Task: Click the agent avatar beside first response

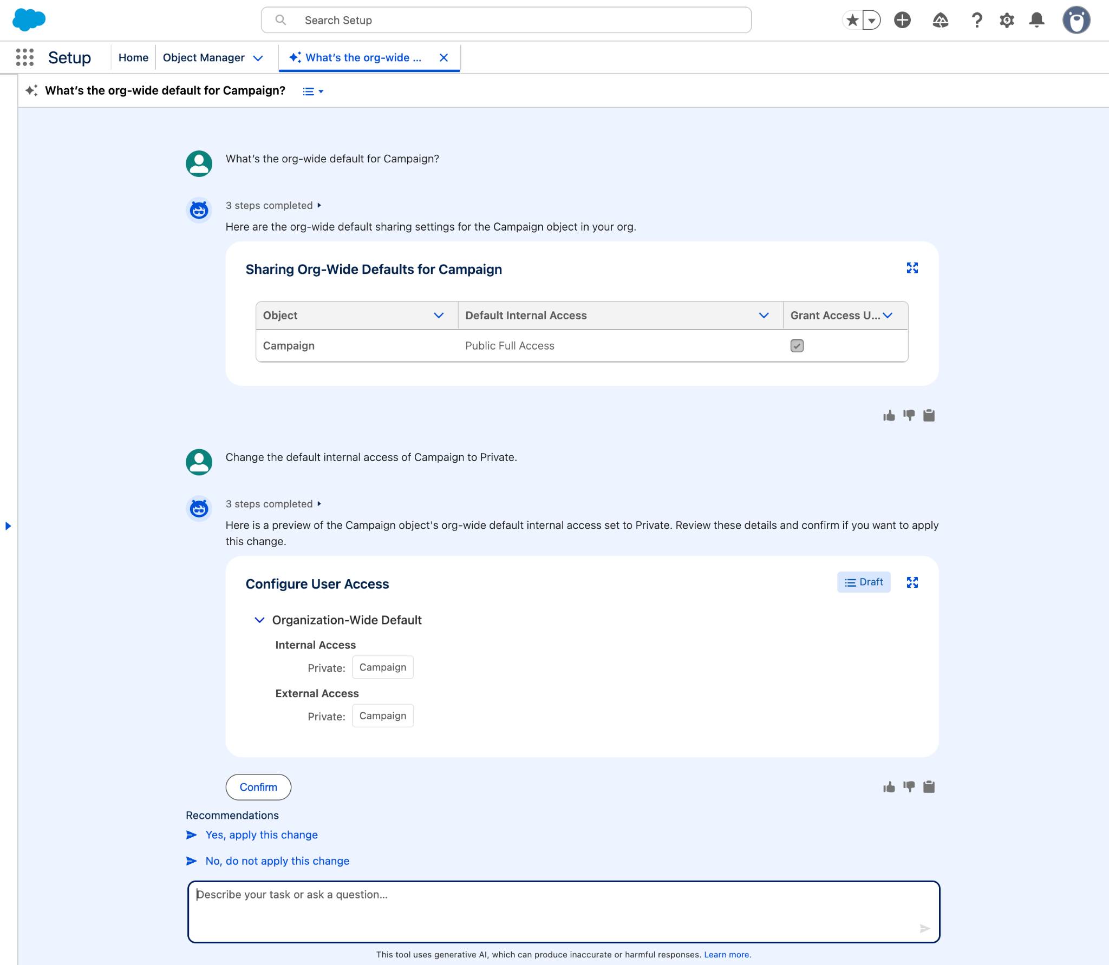Action: 199,210
